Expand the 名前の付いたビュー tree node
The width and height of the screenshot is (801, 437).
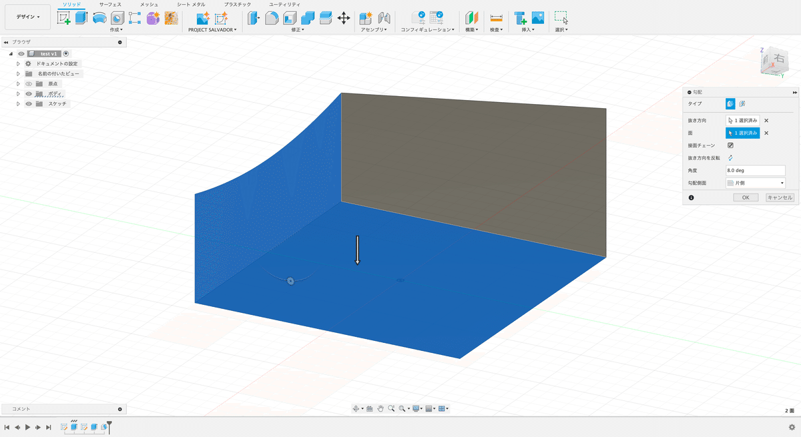coord(19,74)
